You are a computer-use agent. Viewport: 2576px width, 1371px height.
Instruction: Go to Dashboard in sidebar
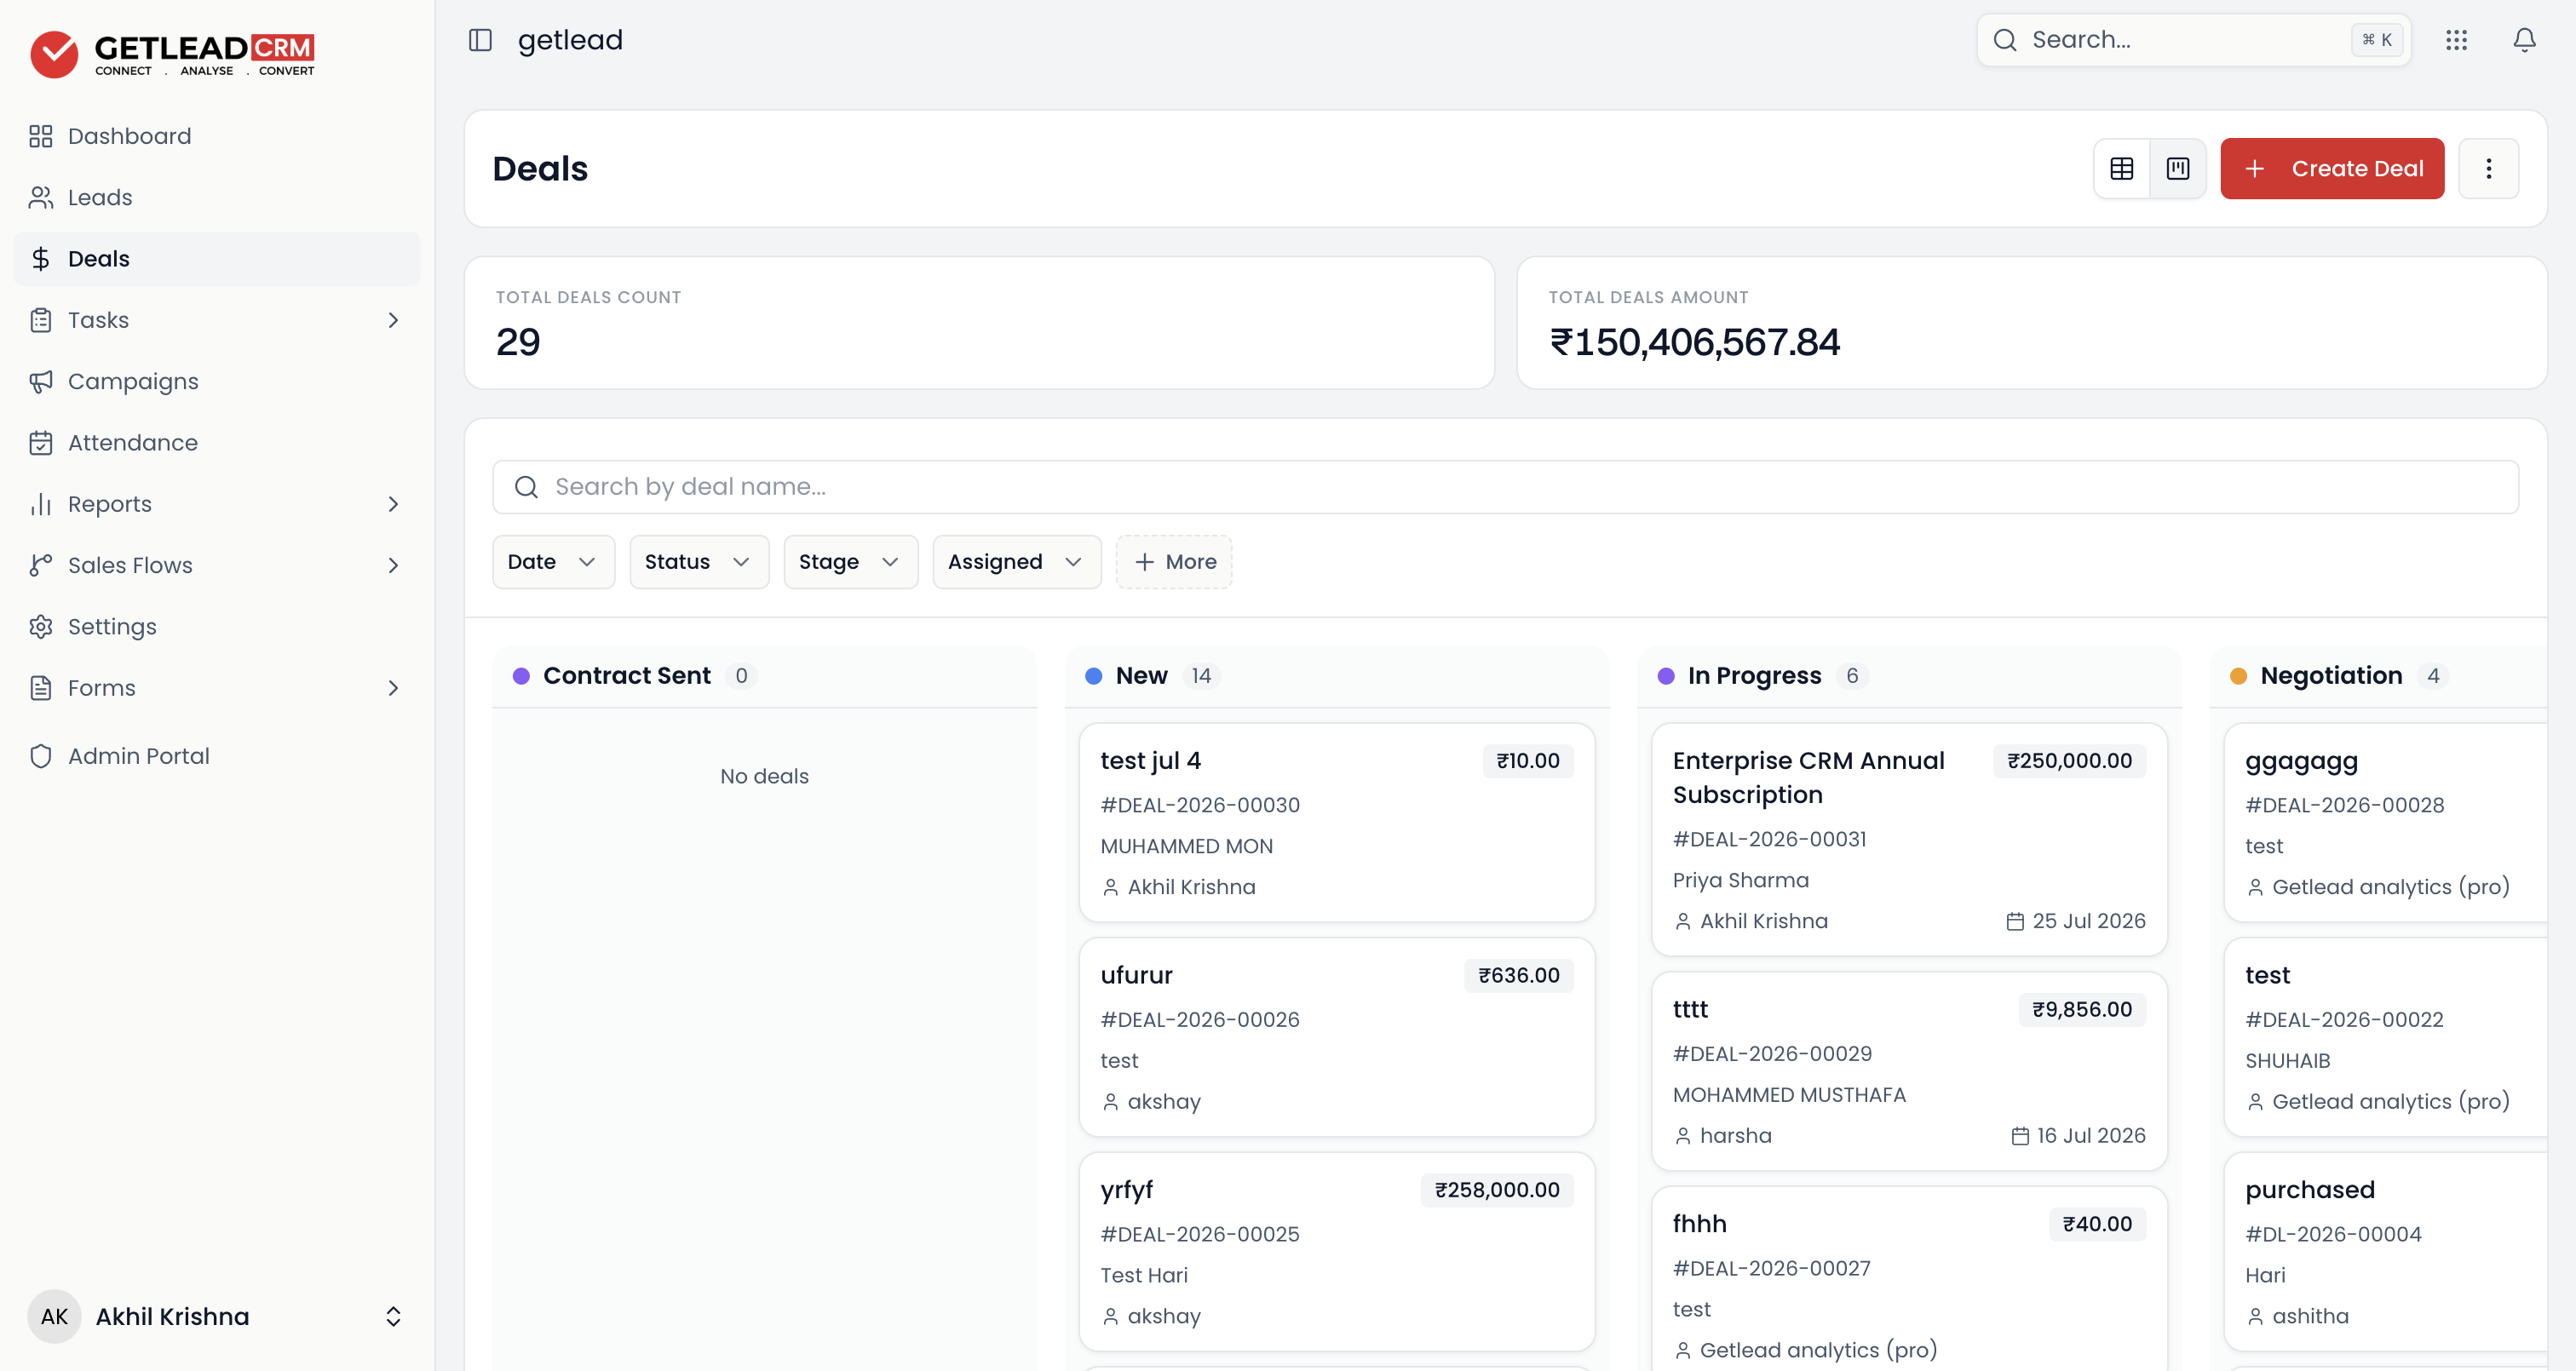coord(217,136)
